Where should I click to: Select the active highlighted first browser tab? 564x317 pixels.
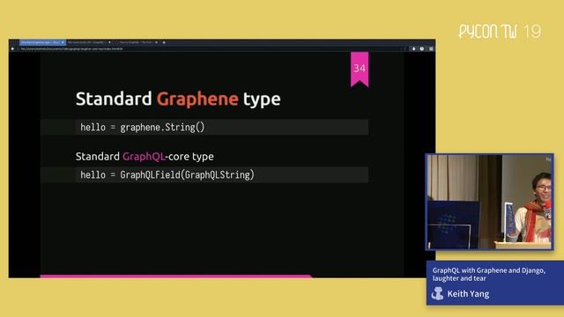point(42,42)
